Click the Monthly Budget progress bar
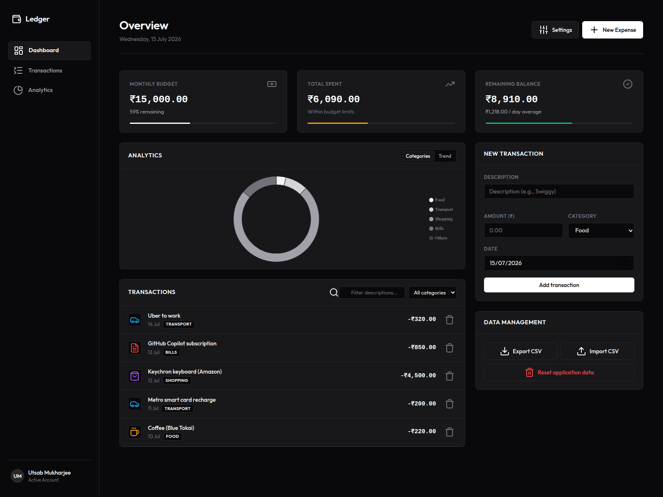The height and width of the screenshot is (497, 663). (203, 123)
